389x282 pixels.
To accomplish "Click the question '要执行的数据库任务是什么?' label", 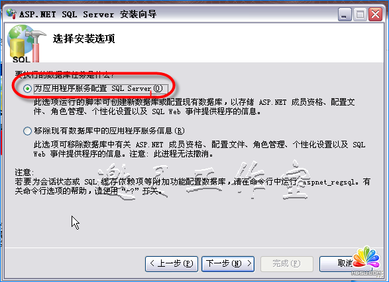I will (x=64, y=74).
